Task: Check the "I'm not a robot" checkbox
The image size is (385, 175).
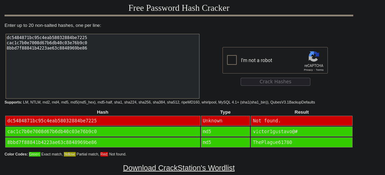Action: tap(232, 60)
